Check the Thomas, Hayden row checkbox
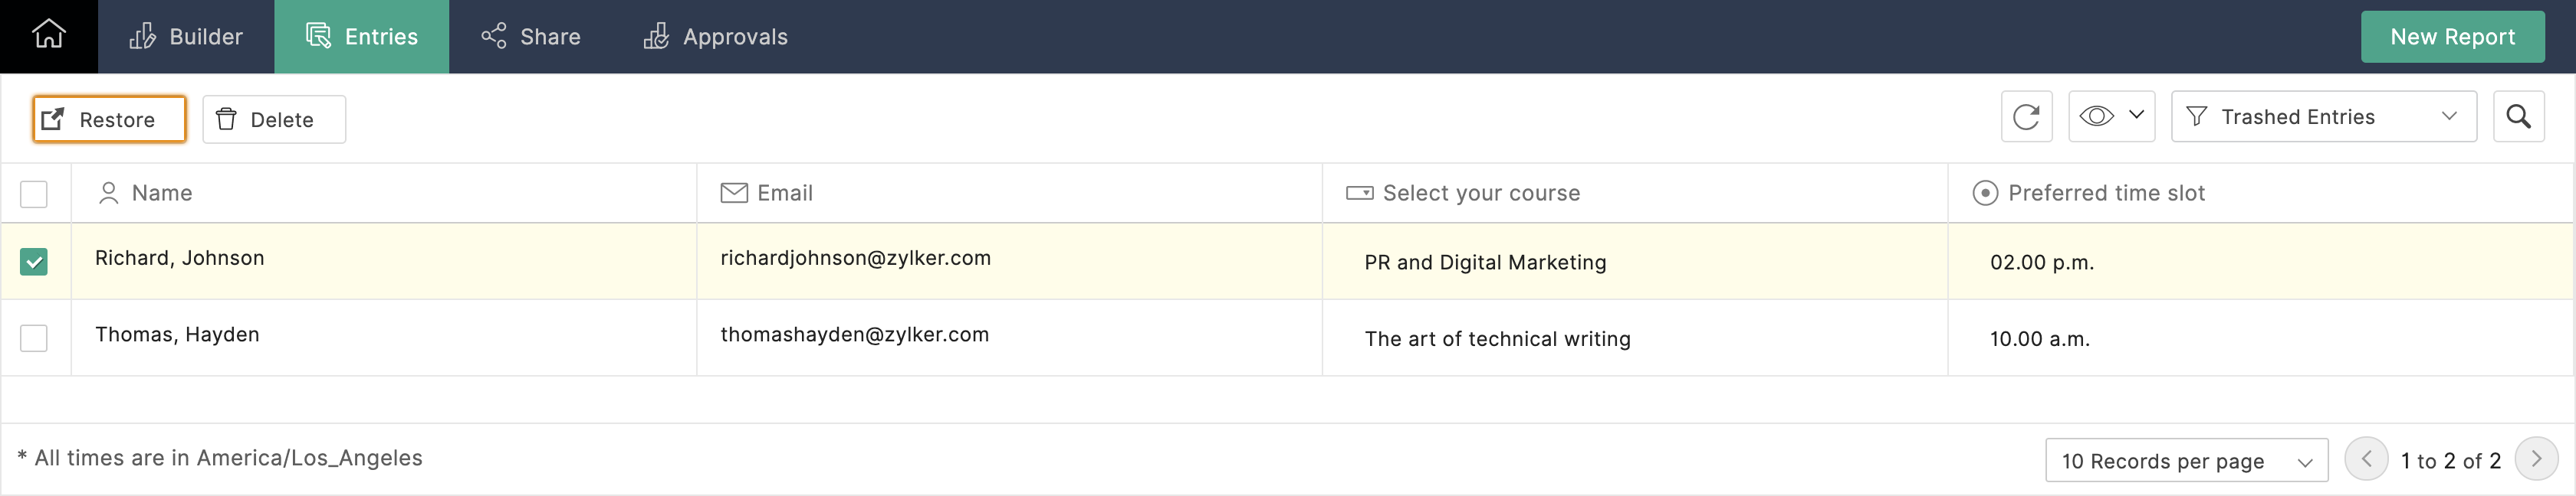Viewport: 2576px width, 496px height. (x=34, y=338)
